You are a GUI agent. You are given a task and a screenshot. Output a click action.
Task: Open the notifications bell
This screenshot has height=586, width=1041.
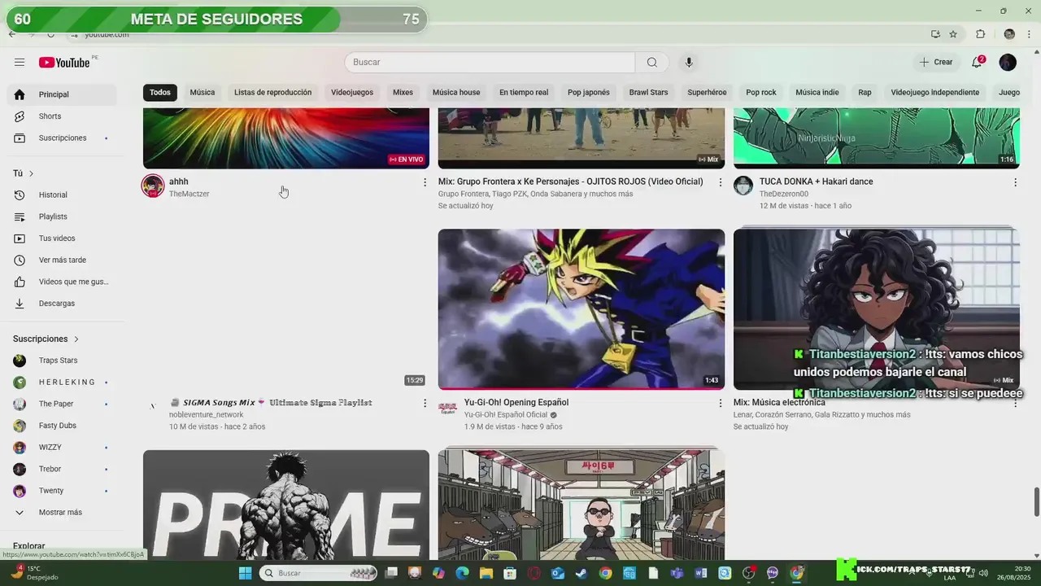click(978, 62)
